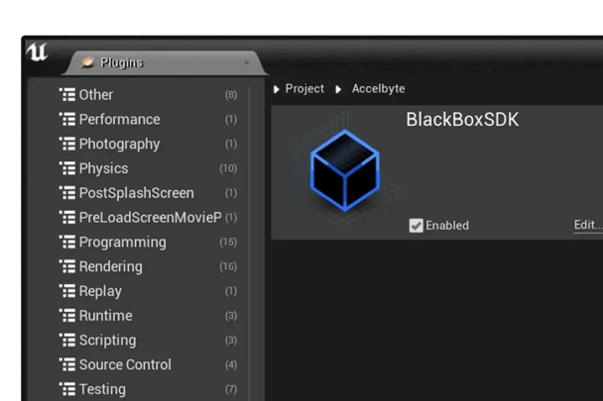
Task: Go to the Accelbyte breadcrumb
Action: coord(379,89)
